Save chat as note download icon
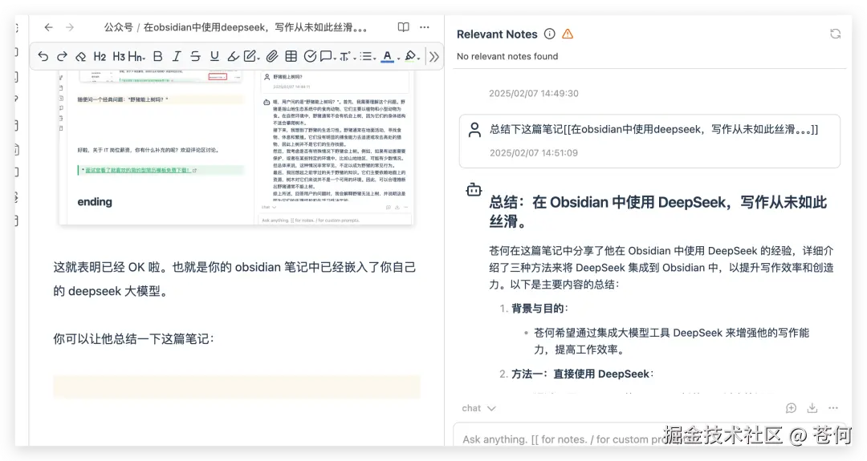The height and width of the screenshot is (461, 867). coord(812,408)
